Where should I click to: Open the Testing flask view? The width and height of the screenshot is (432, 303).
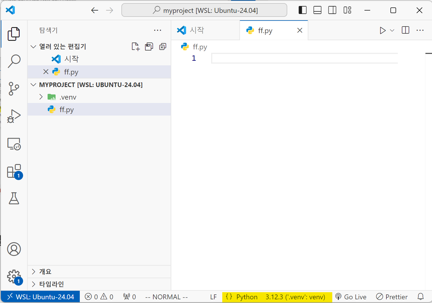pos(14,198)
